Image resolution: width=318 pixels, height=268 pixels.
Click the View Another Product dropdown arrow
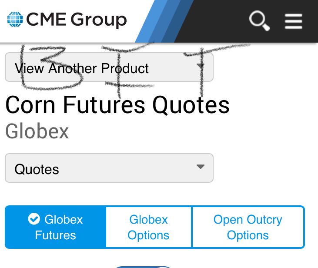pyautogui.click(x=201, y=66)
